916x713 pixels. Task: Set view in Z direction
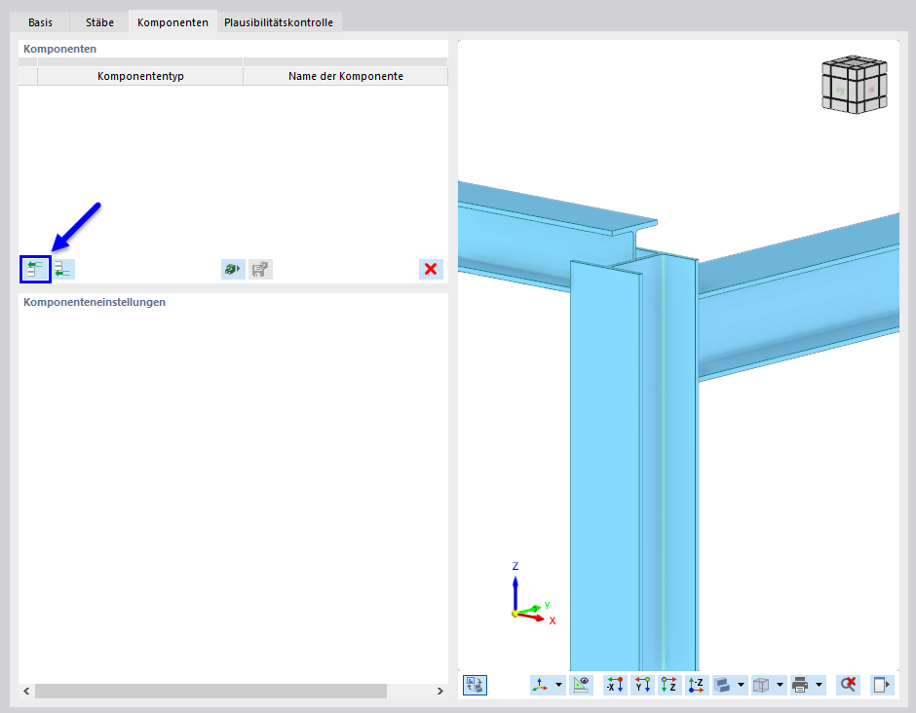[x=668, y=685]
